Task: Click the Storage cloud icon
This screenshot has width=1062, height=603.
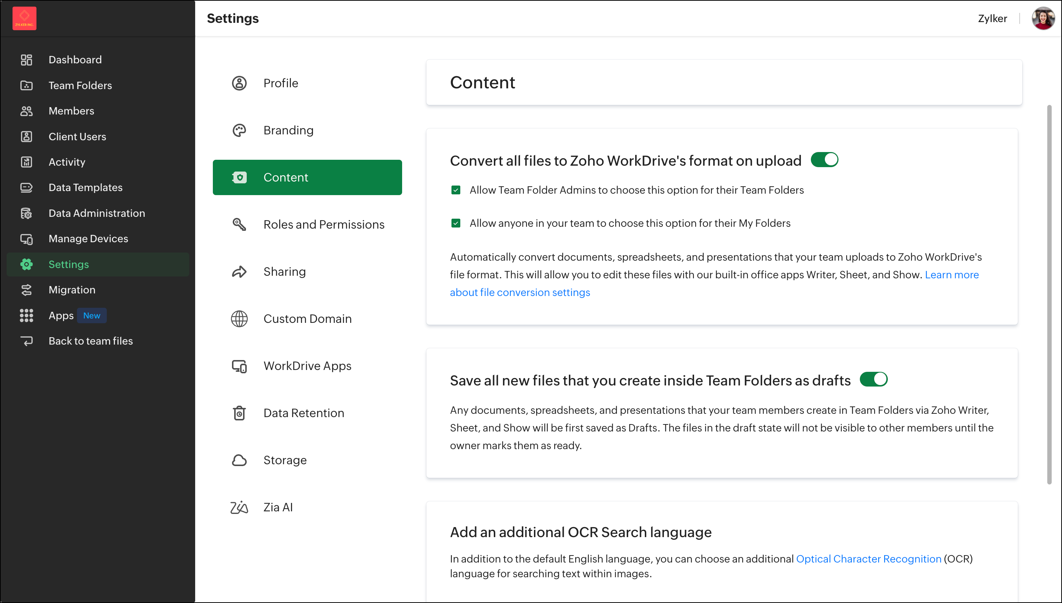Action: click(239, 460)
